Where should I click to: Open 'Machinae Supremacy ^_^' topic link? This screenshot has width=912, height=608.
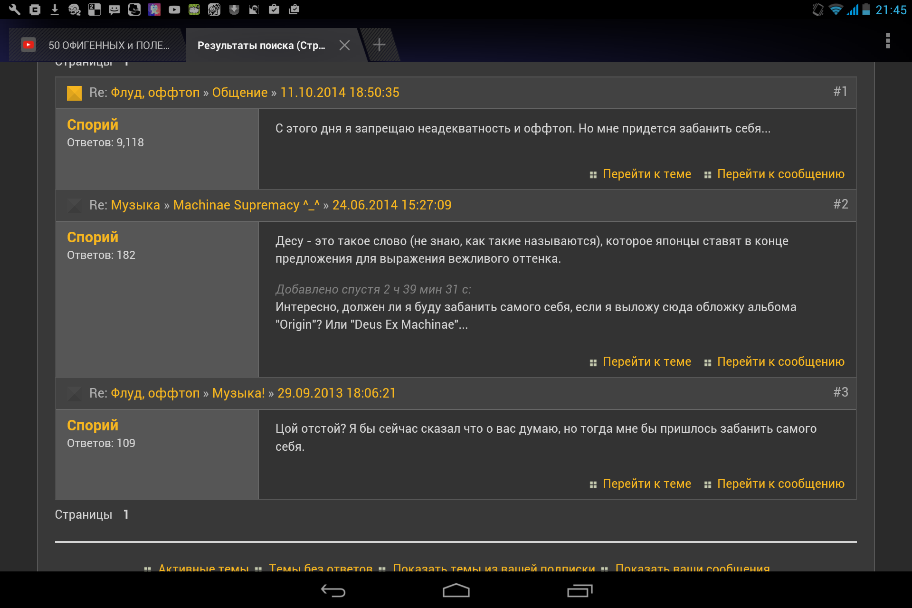[x=246, y=205]
